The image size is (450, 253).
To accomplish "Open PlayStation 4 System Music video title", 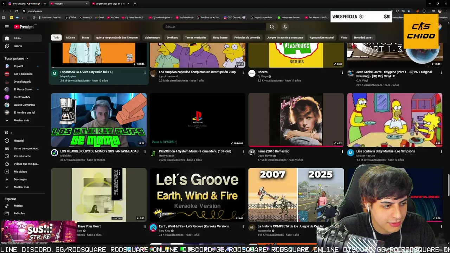I will pos(195,151).
